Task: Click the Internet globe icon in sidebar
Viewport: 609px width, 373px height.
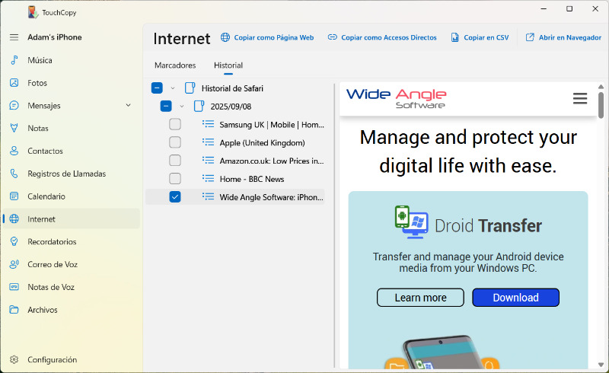Action: point(14,218)
